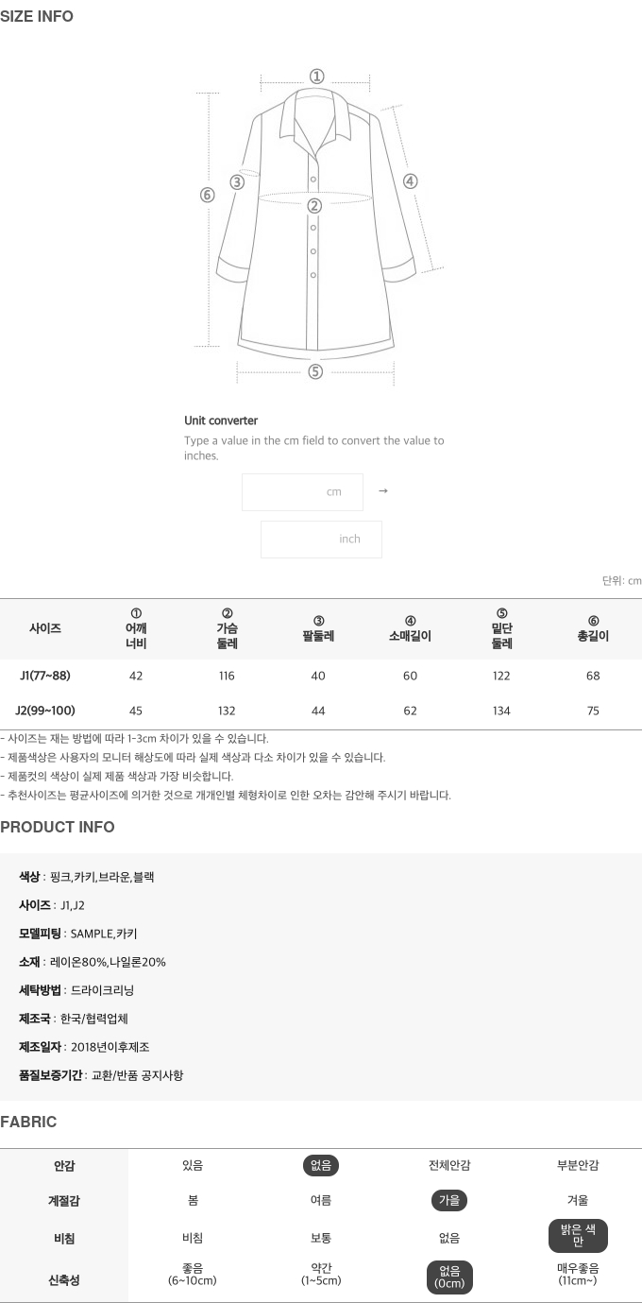Viewport: 642px width, 1303px height.
Task: Select the 없음(0cm) stretch option
Action: (449, 1278)
